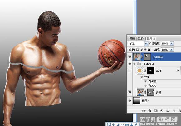Screen dimensions: 181x126
Task: Enable lock transparent pixels icon
Action: click(138, 50)
